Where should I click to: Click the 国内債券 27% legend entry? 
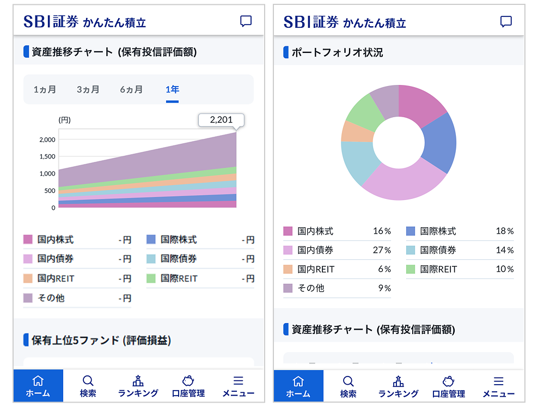click(337, 250)
